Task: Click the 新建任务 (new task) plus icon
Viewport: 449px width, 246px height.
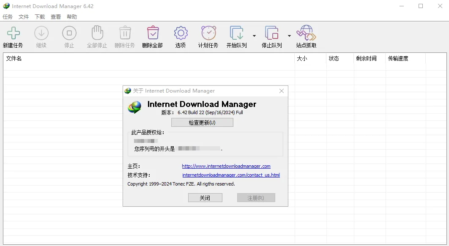Action: point(13,33)
